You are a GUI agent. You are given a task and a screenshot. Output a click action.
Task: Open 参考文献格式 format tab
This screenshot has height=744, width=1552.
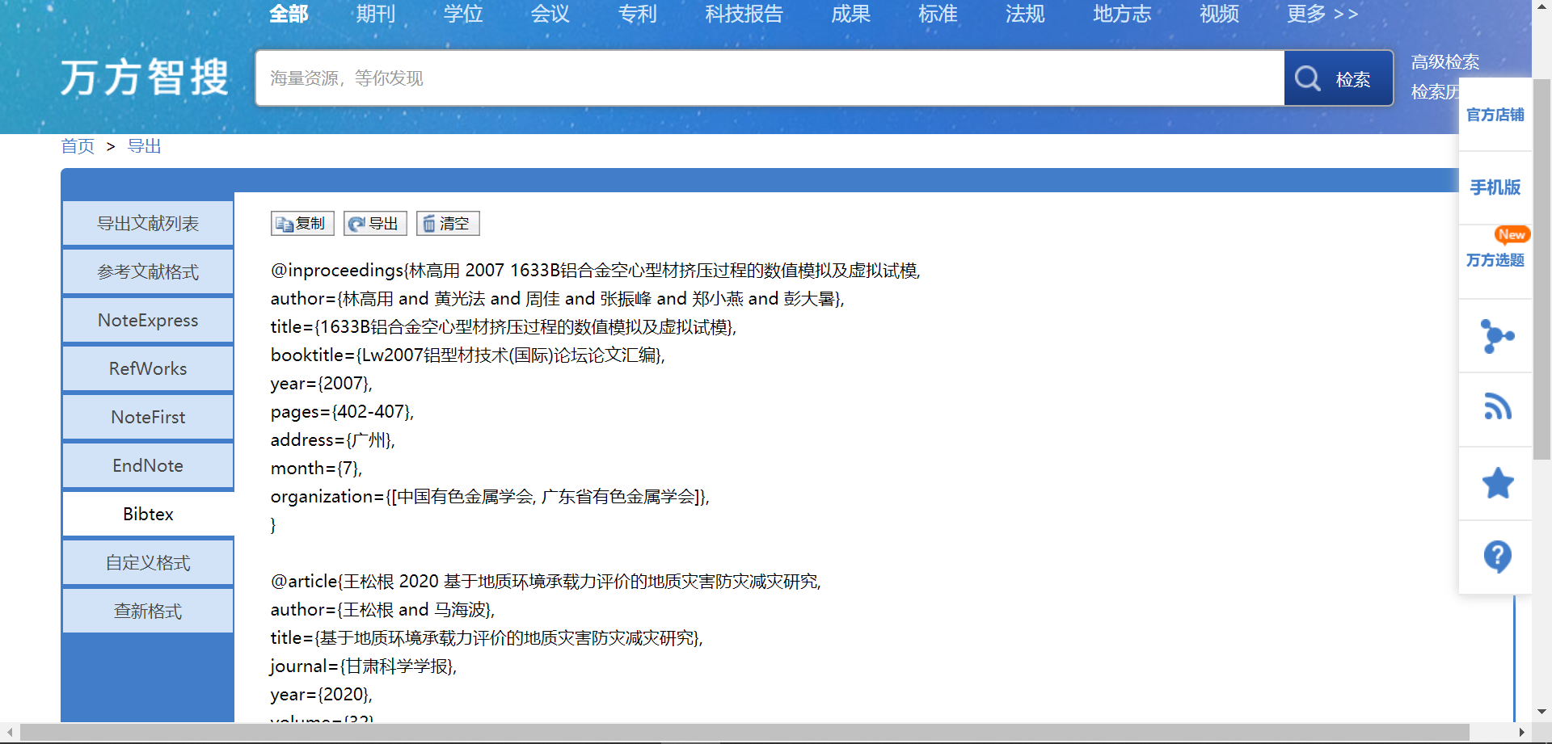[148, 271]
